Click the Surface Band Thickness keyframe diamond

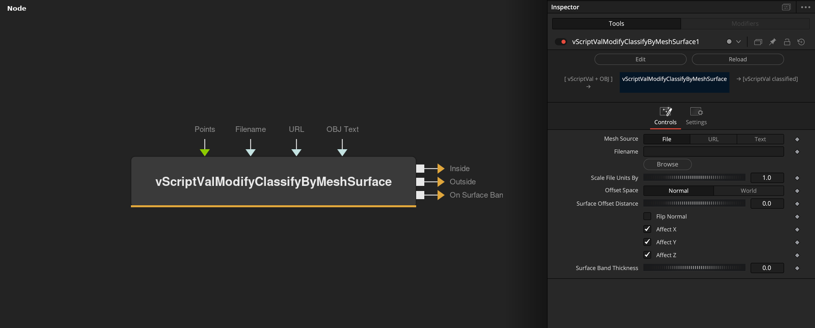[797, 268]
